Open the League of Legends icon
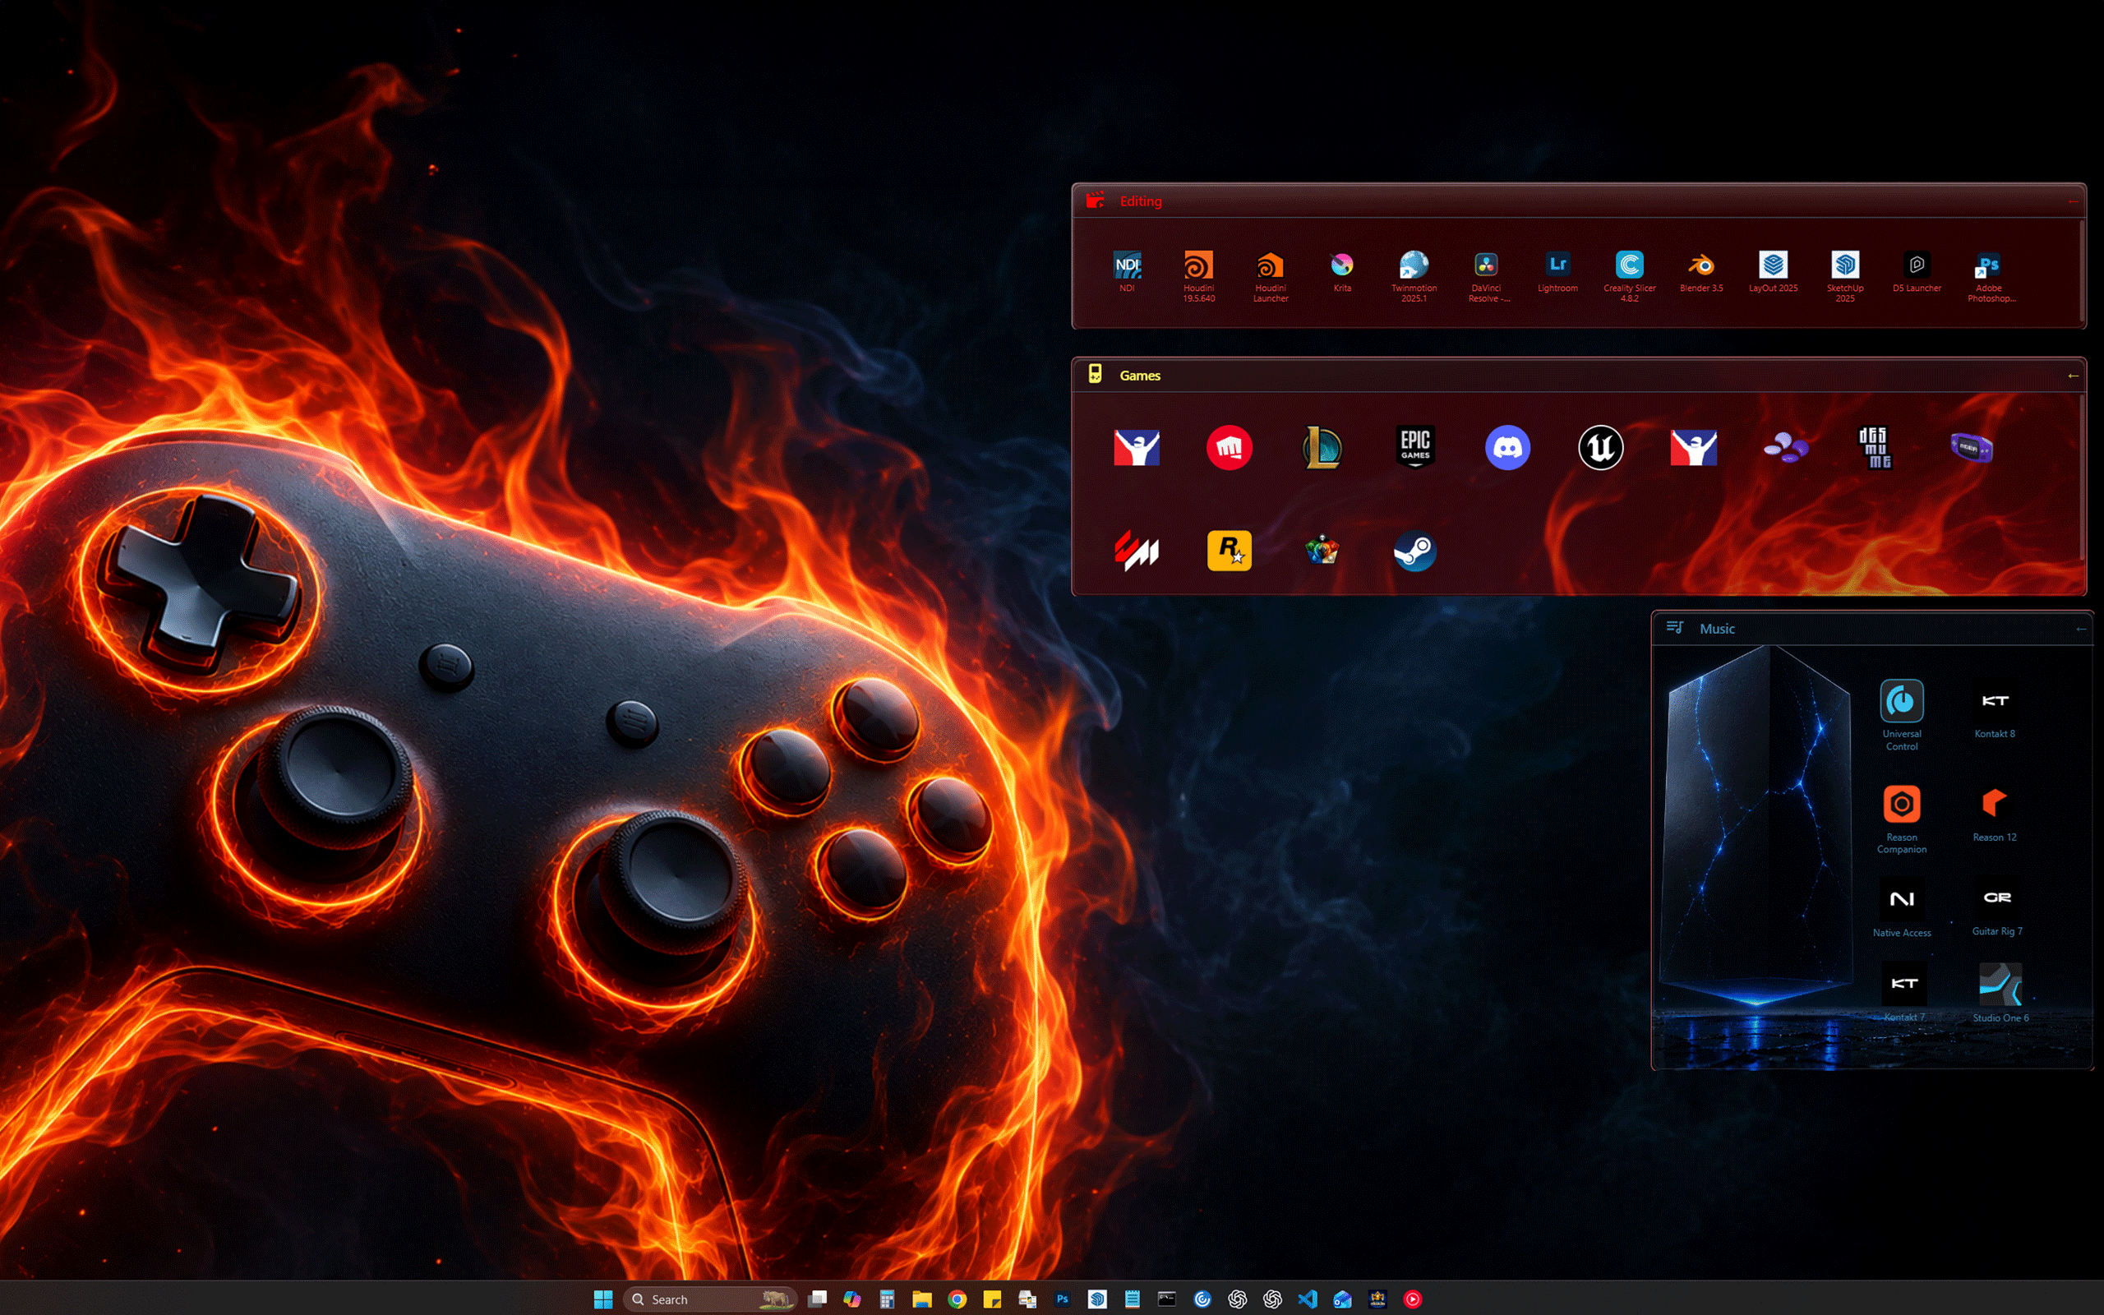The height and width of the screenshot is (1315, 2104). tap(1322, 448)
